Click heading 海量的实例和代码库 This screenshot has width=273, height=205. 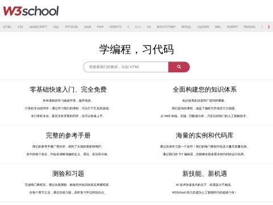[x=205, y=136]
